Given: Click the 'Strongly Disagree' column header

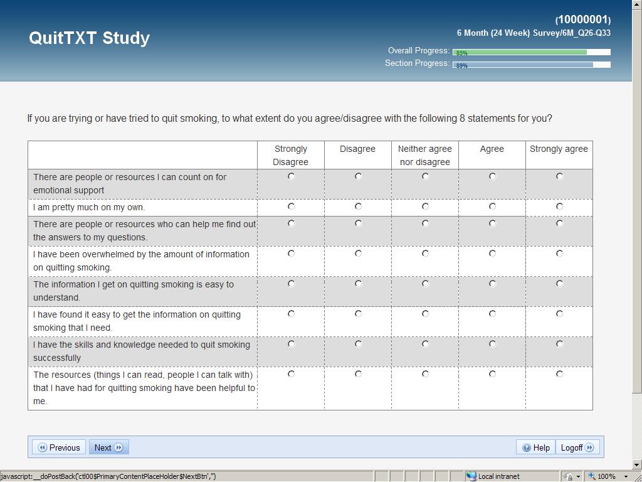Looking at the screenshot, I should tap(291, 156).
